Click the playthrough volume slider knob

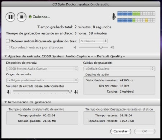101,47
